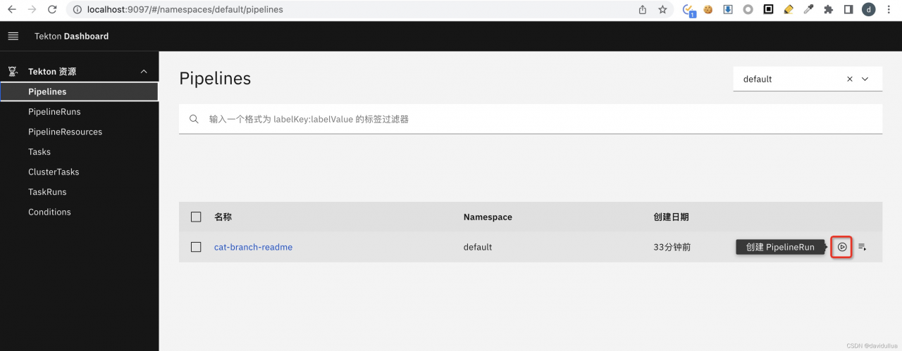Click the 创建日期 column header

click(x=671, y=217)
